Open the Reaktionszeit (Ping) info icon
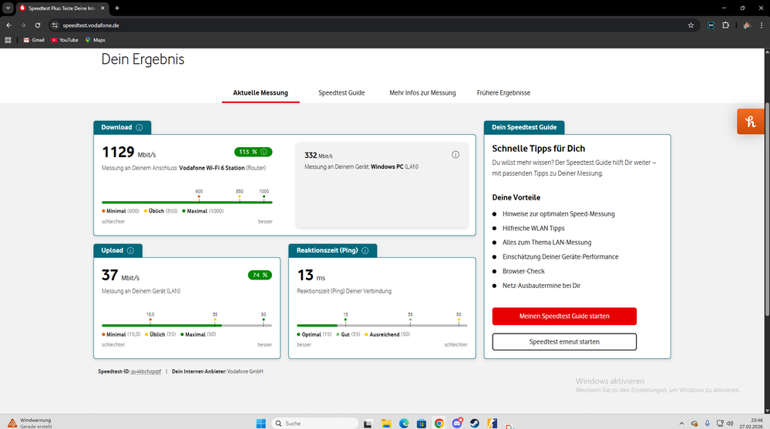Image resolution: width=770 pixels, height=429 pixels. pos(365,251)
